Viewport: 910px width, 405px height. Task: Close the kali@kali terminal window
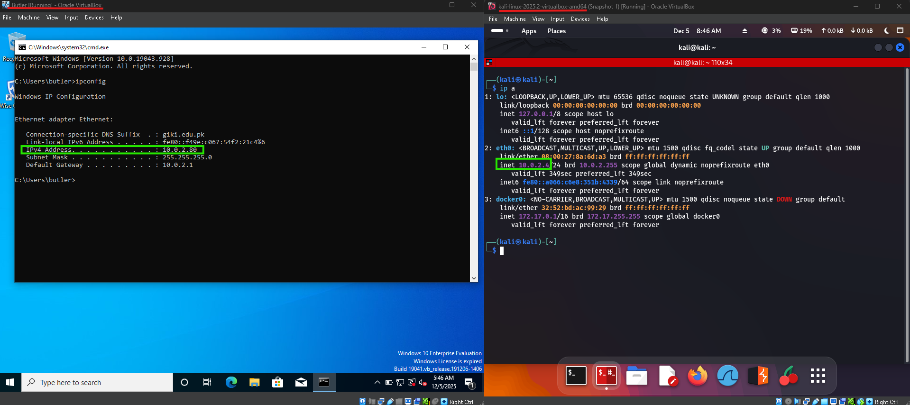[x=900, y=47]
